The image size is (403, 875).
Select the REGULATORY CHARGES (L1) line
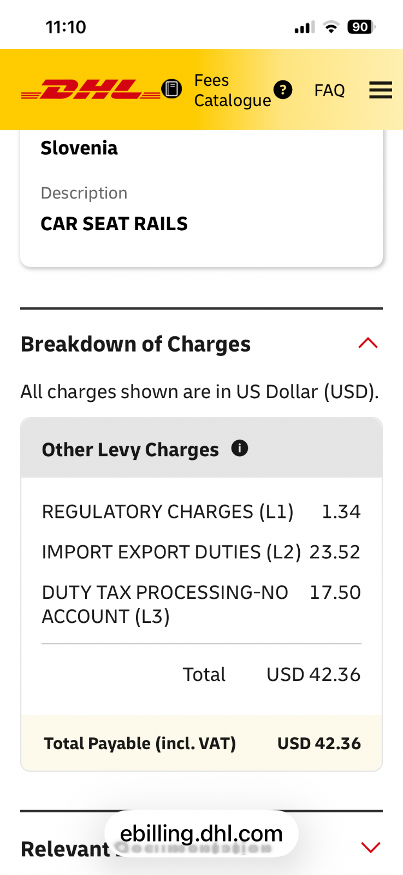click(x=168, y=512)
